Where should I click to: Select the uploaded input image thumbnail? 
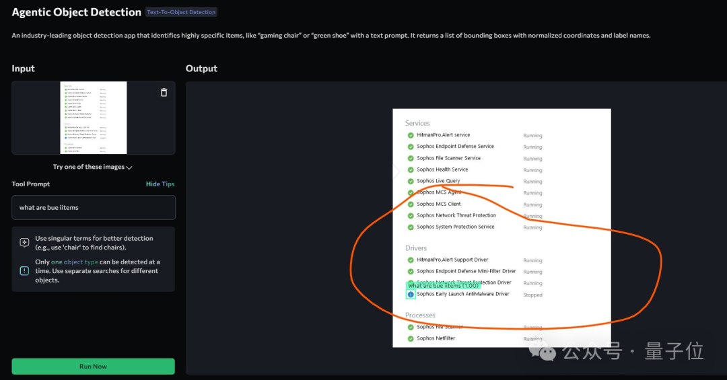click(x=94, y=118)
